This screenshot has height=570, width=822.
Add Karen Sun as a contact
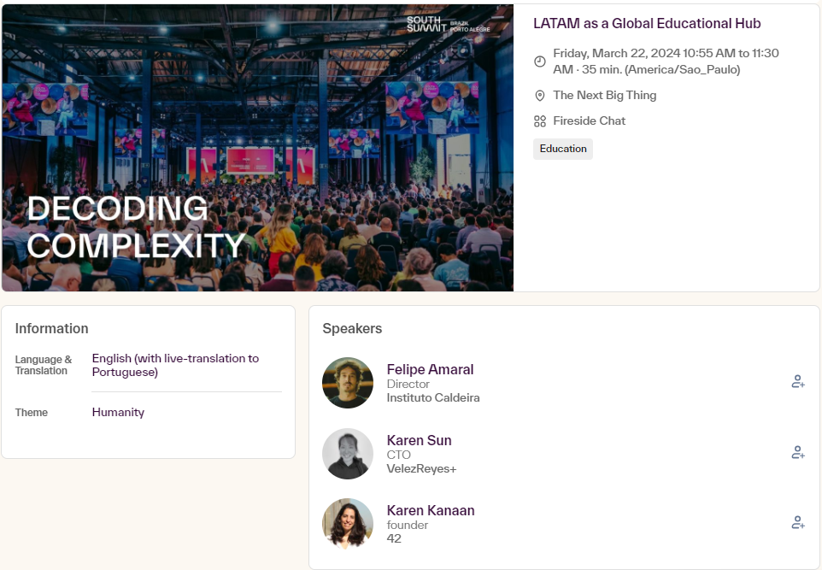(798, 452)
